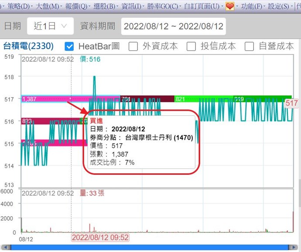Expand the 資訊(I) menu

pyautogui.click(x=131, y=6)
